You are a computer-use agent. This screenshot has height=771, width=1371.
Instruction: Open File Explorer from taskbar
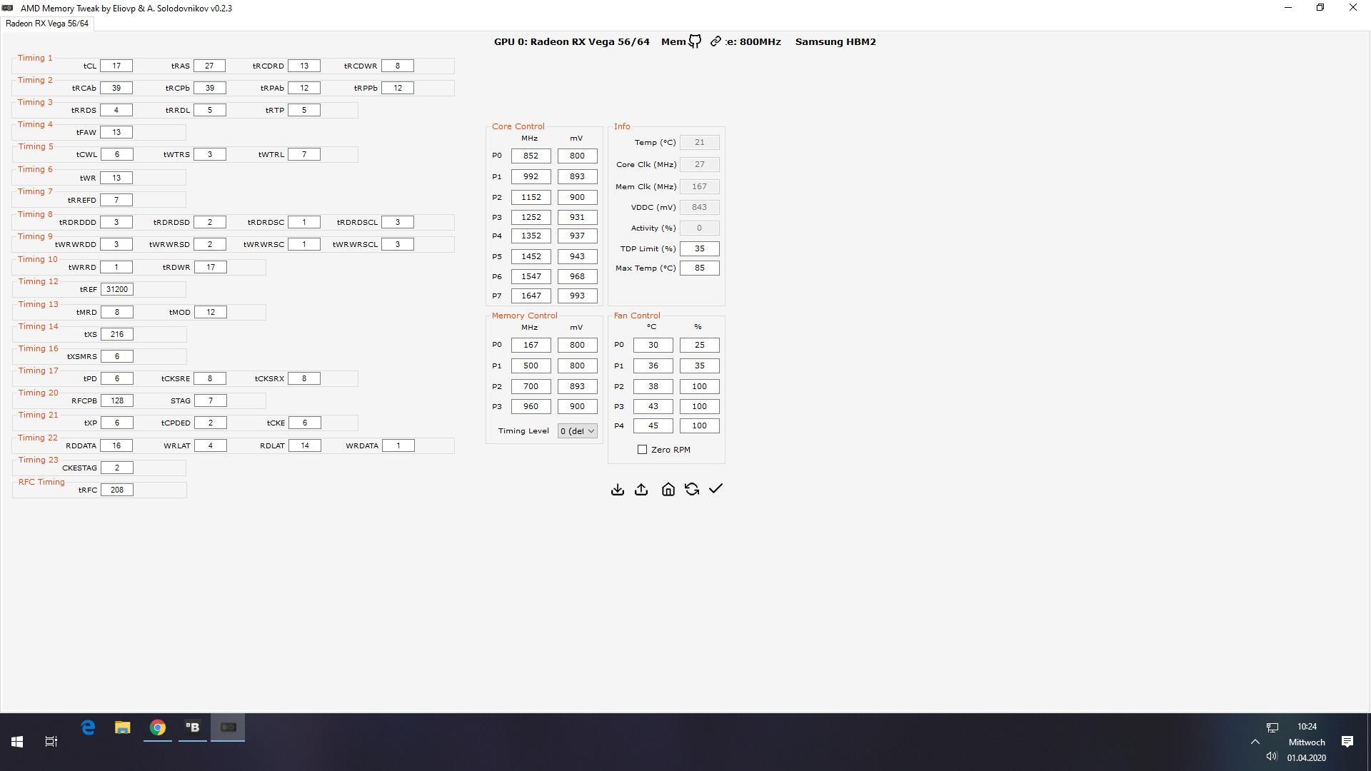(123, 727)
